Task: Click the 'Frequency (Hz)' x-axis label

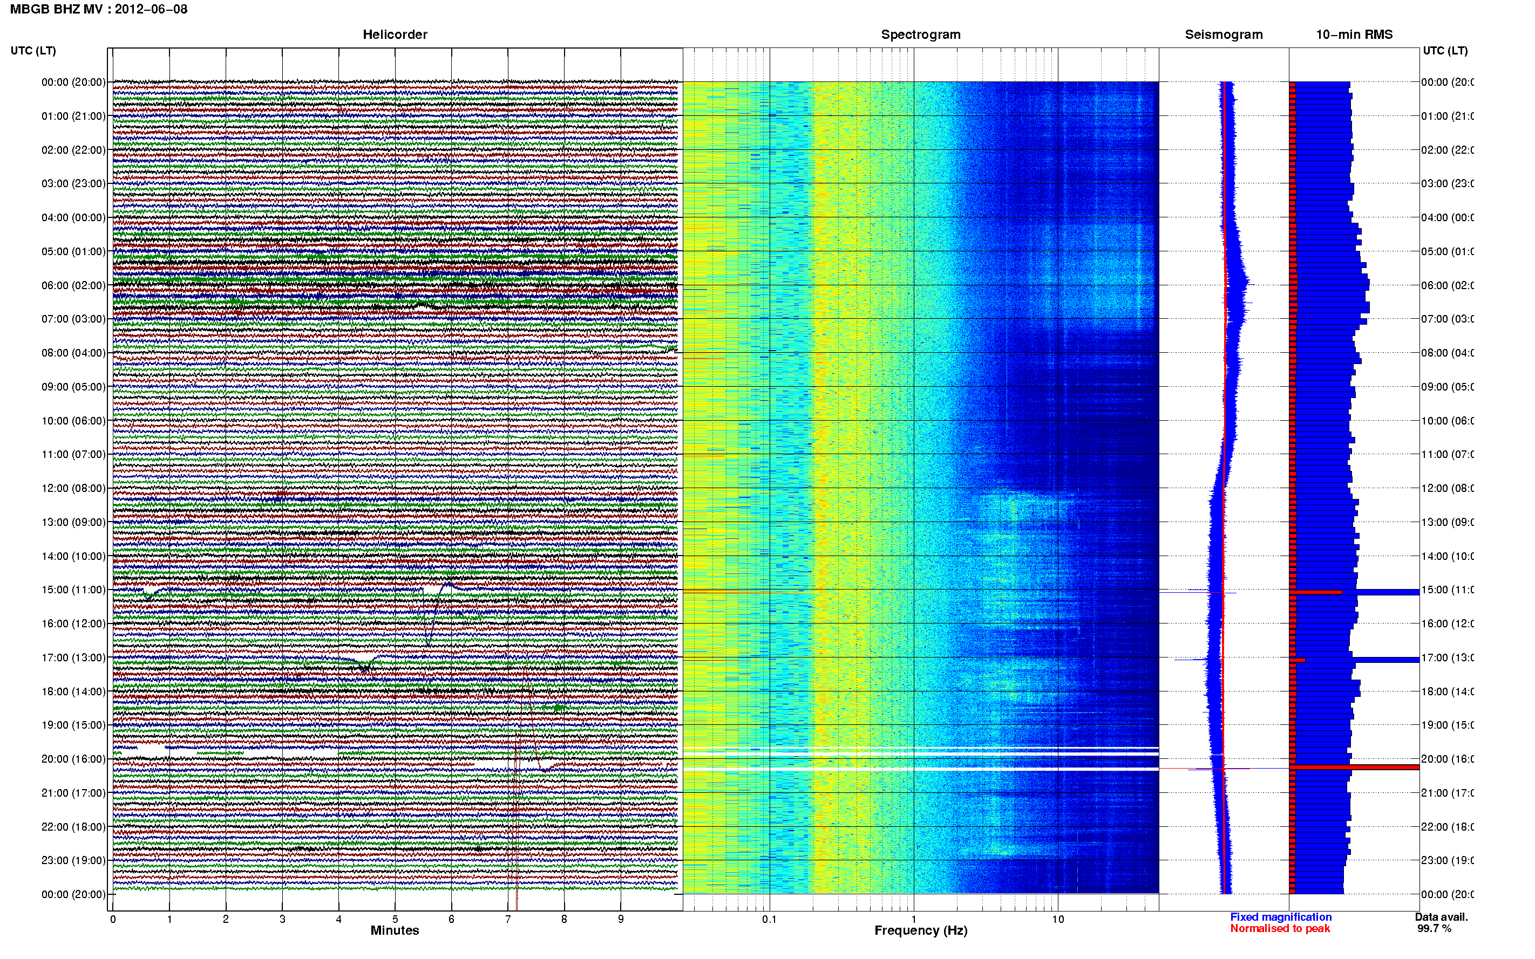Action: 921,931
